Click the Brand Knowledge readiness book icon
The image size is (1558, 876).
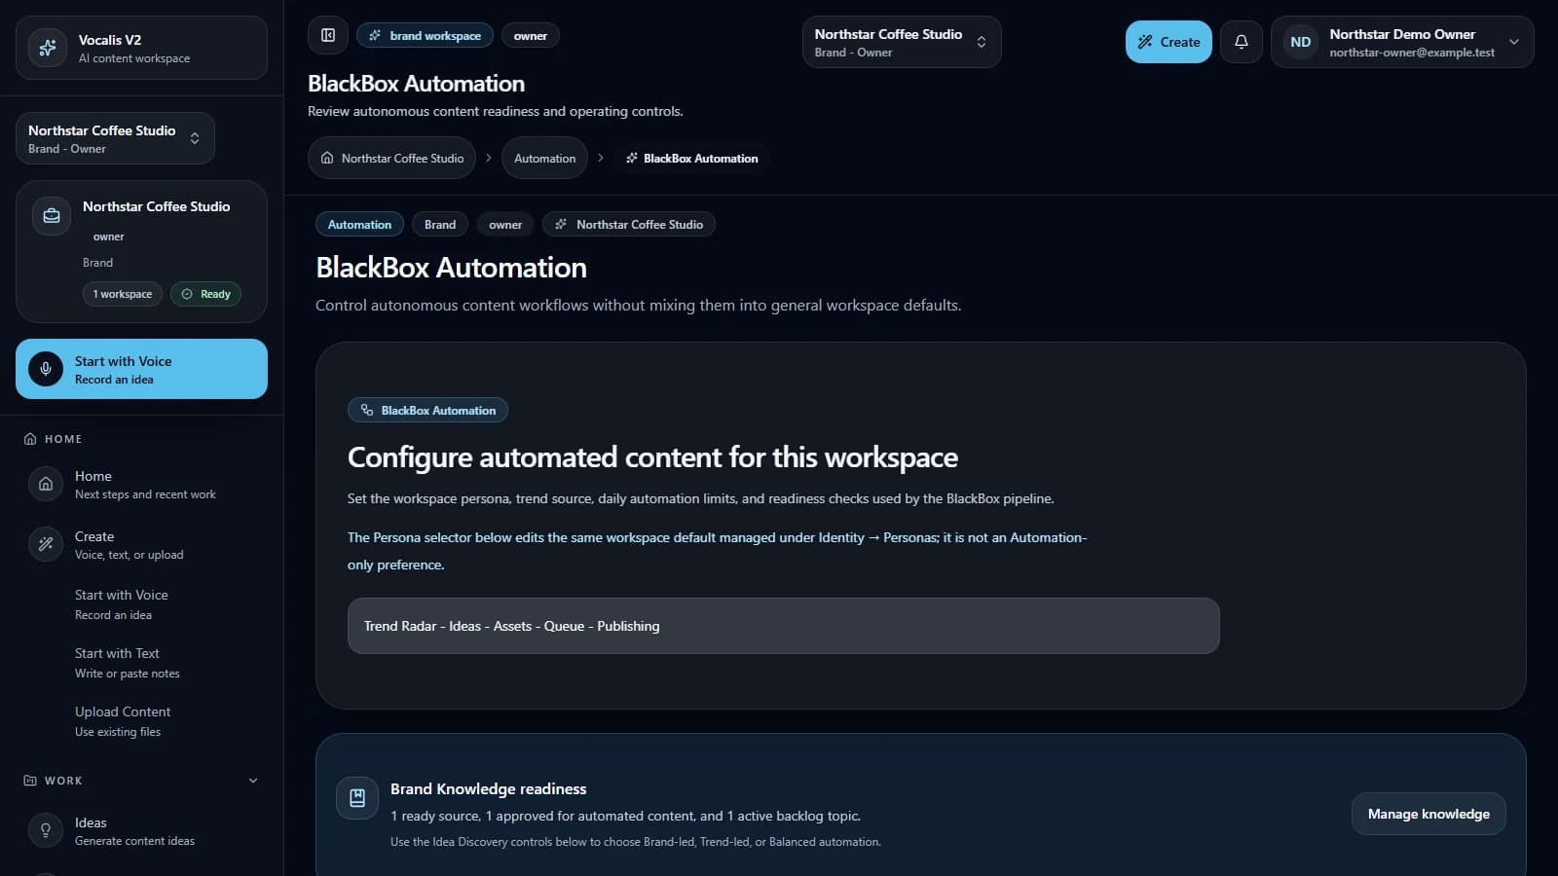point(357,798)
